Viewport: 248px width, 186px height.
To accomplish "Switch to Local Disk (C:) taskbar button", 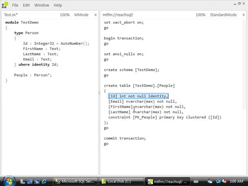I will [121, 181].
